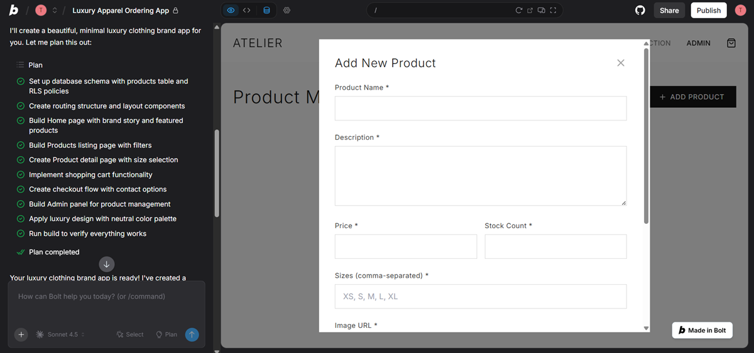
Task: Open the code editor view
Action: coord(247,11)
